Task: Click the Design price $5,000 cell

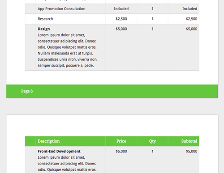Action: pos(121,29)
